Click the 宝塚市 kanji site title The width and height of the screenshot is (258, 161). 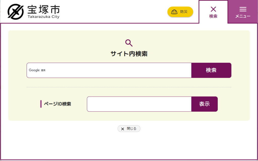[x=44, y=9]
